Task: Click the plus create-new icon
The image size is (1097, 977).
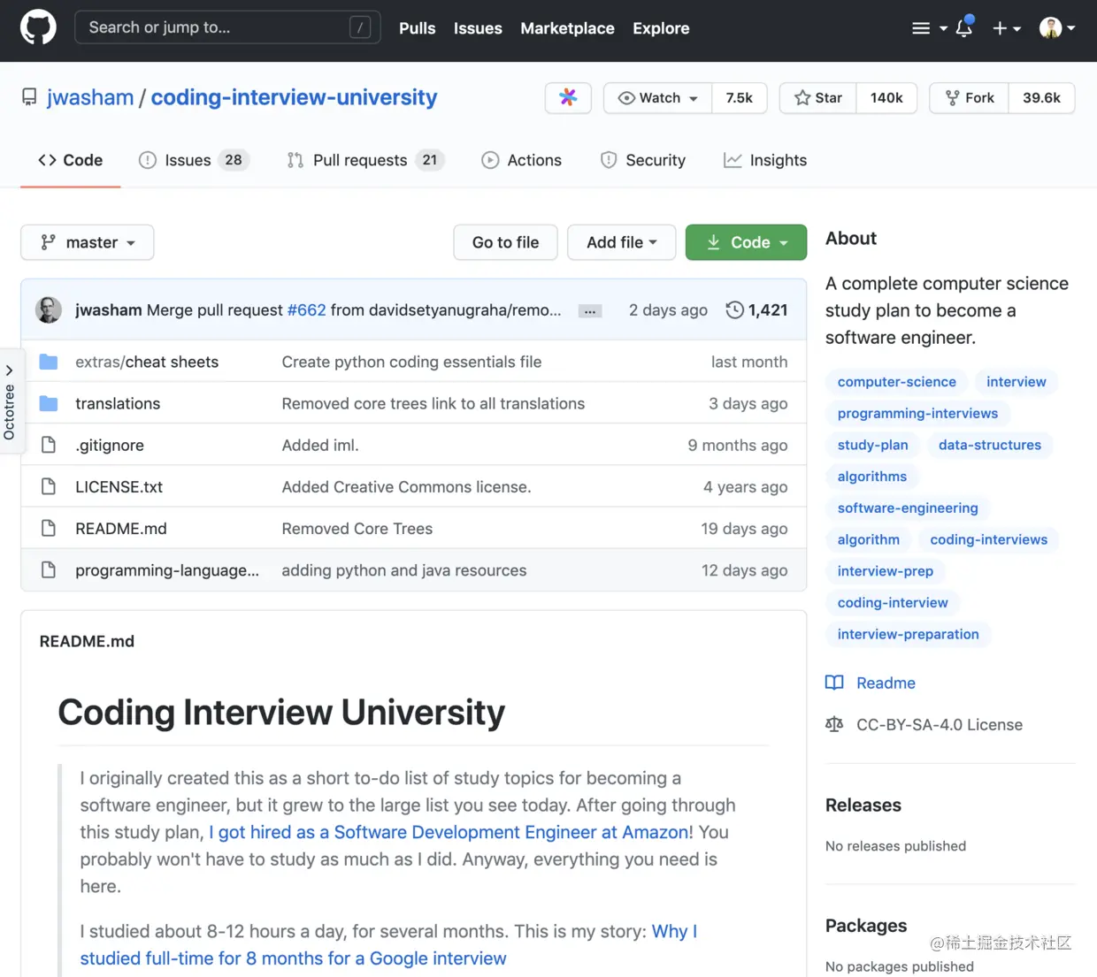Action: 1000,28
